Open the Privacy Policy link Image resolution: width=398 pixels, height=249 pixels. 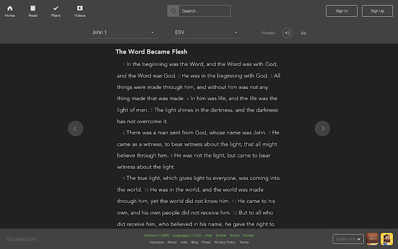tap(224, 242)
